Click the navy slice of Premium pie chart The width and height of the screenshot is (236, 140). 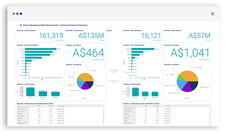(193, 85)
